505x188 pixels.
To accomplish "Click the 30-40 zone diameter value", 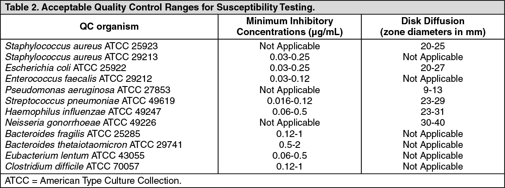I will (432, 123).
